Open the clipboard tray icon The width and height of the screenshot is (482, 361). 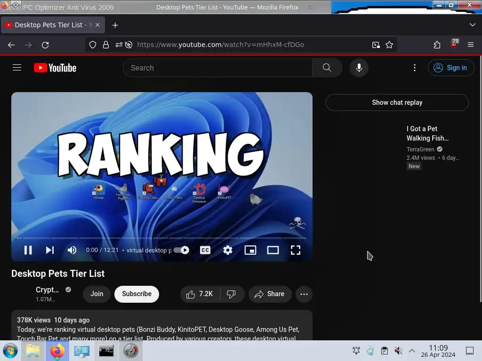click(x=384, y=351)
